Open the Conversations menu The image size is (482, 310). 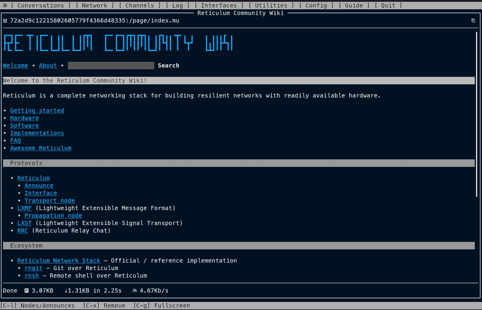[x=41, y=5]
